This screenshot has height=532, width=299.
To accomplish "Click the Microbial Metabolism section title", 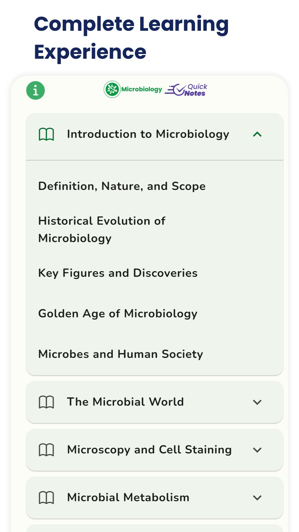I will [128, 497].
